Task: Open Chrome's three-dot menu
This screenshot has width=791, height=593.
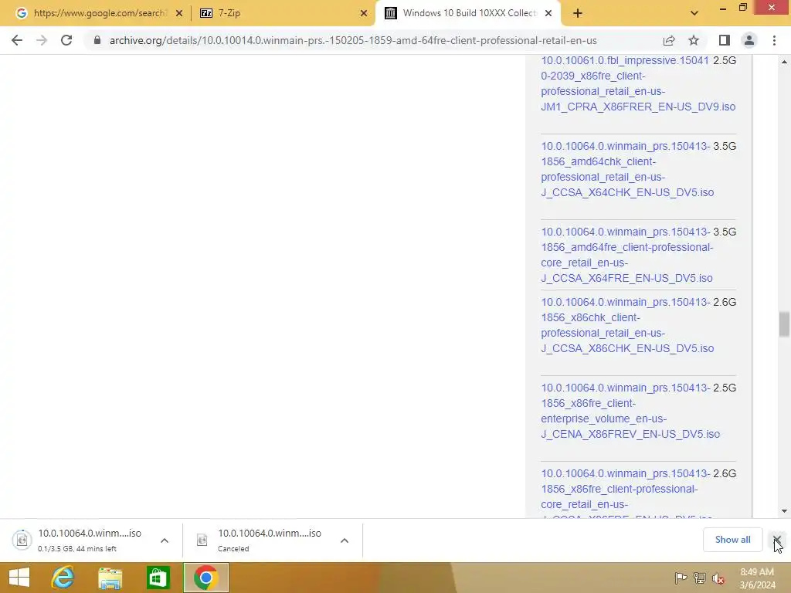Action: [x=774, y=40]
